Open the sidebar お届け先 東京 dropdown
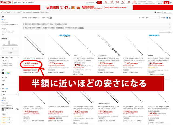Image resolution: width=173 pixels, height=125 pixels. tap(10, 95)
